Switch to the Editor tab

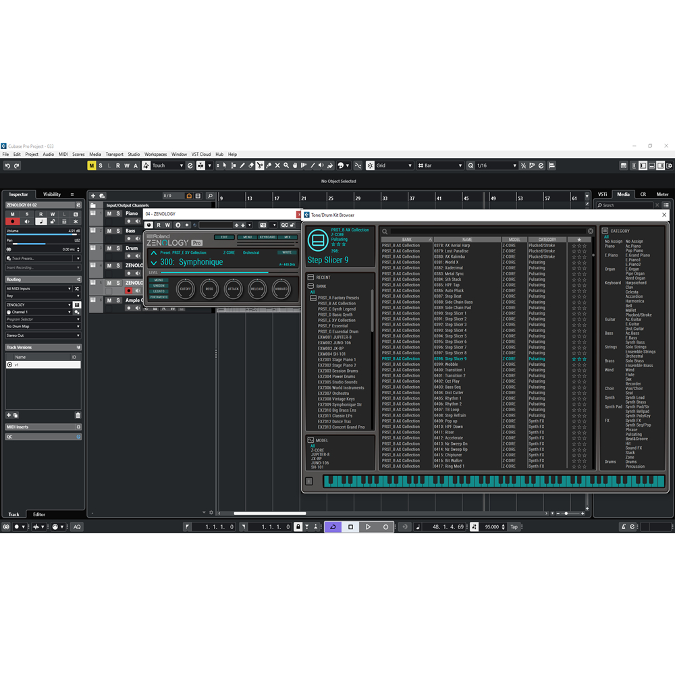(x=39, y=514)
